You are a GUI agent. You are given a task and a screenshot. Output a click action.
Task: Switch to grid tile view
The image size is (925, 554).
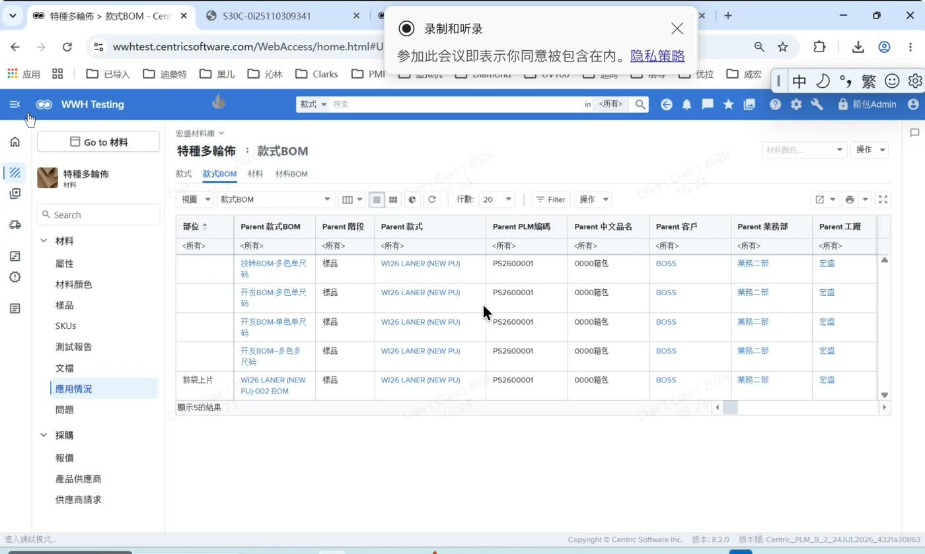pos(393,199)
